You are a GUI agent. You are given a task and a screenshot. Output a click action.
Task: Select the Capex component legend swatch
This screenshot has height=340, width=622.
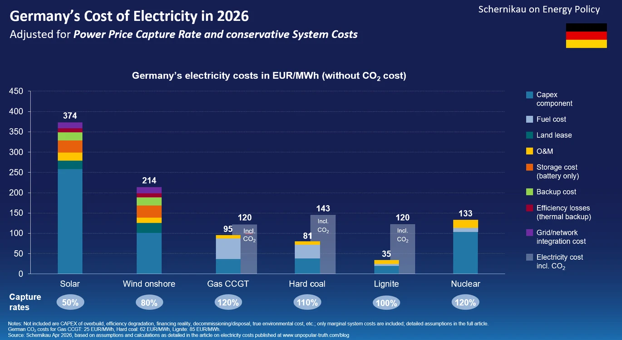(529, 95)
